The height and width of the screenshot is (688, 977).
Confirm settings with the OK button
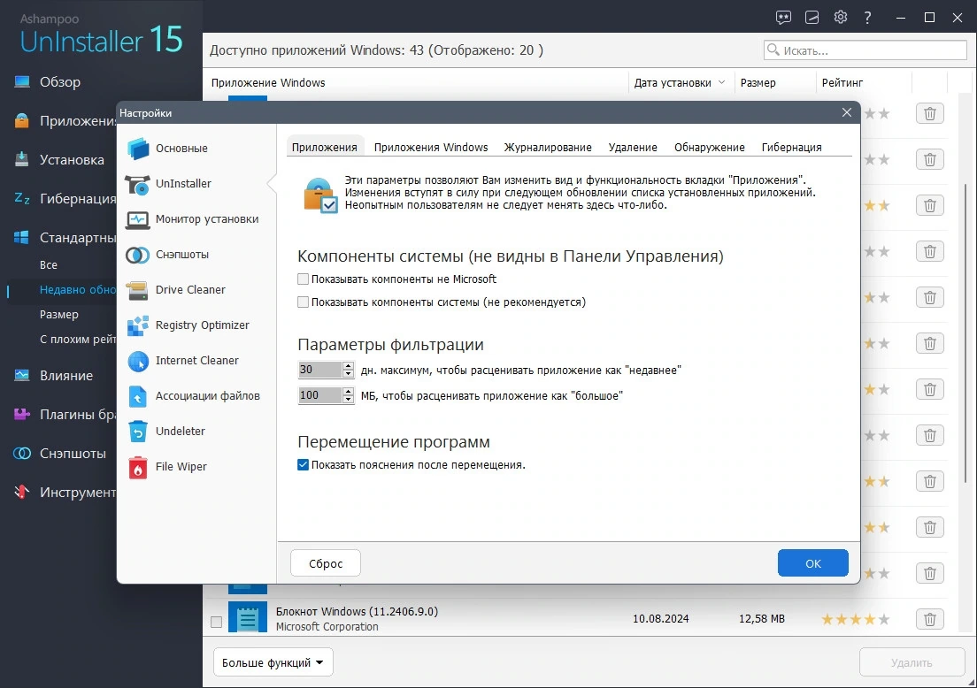[x=813, y=562]
